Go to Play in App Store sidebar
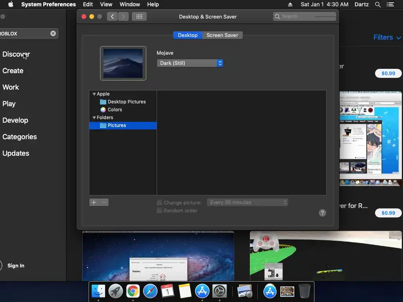Screen dimensions: 403x302 click(x=9, y=104)
